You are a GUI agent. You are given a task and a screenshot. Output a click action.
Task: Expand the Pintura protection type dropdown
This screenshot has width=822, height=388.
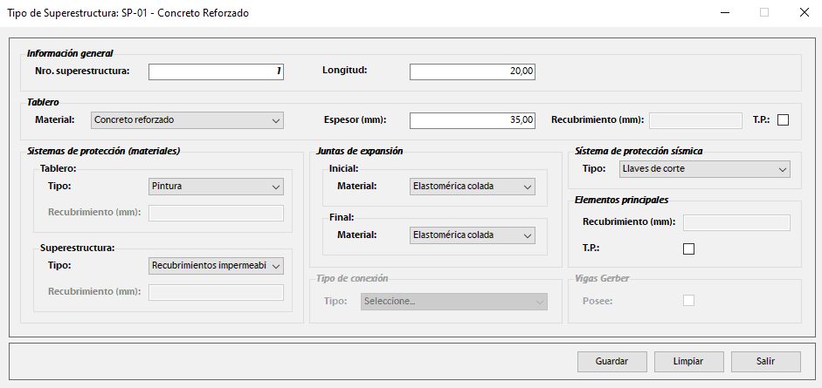217,187
